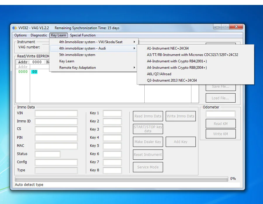Close the VVDI2 window

[x=236, y=27]
